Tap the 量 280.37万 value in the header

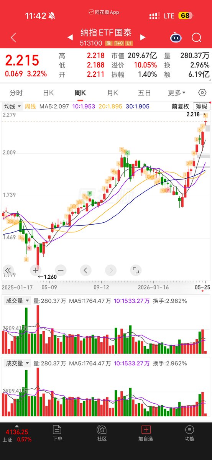click(x=187, y=56)
